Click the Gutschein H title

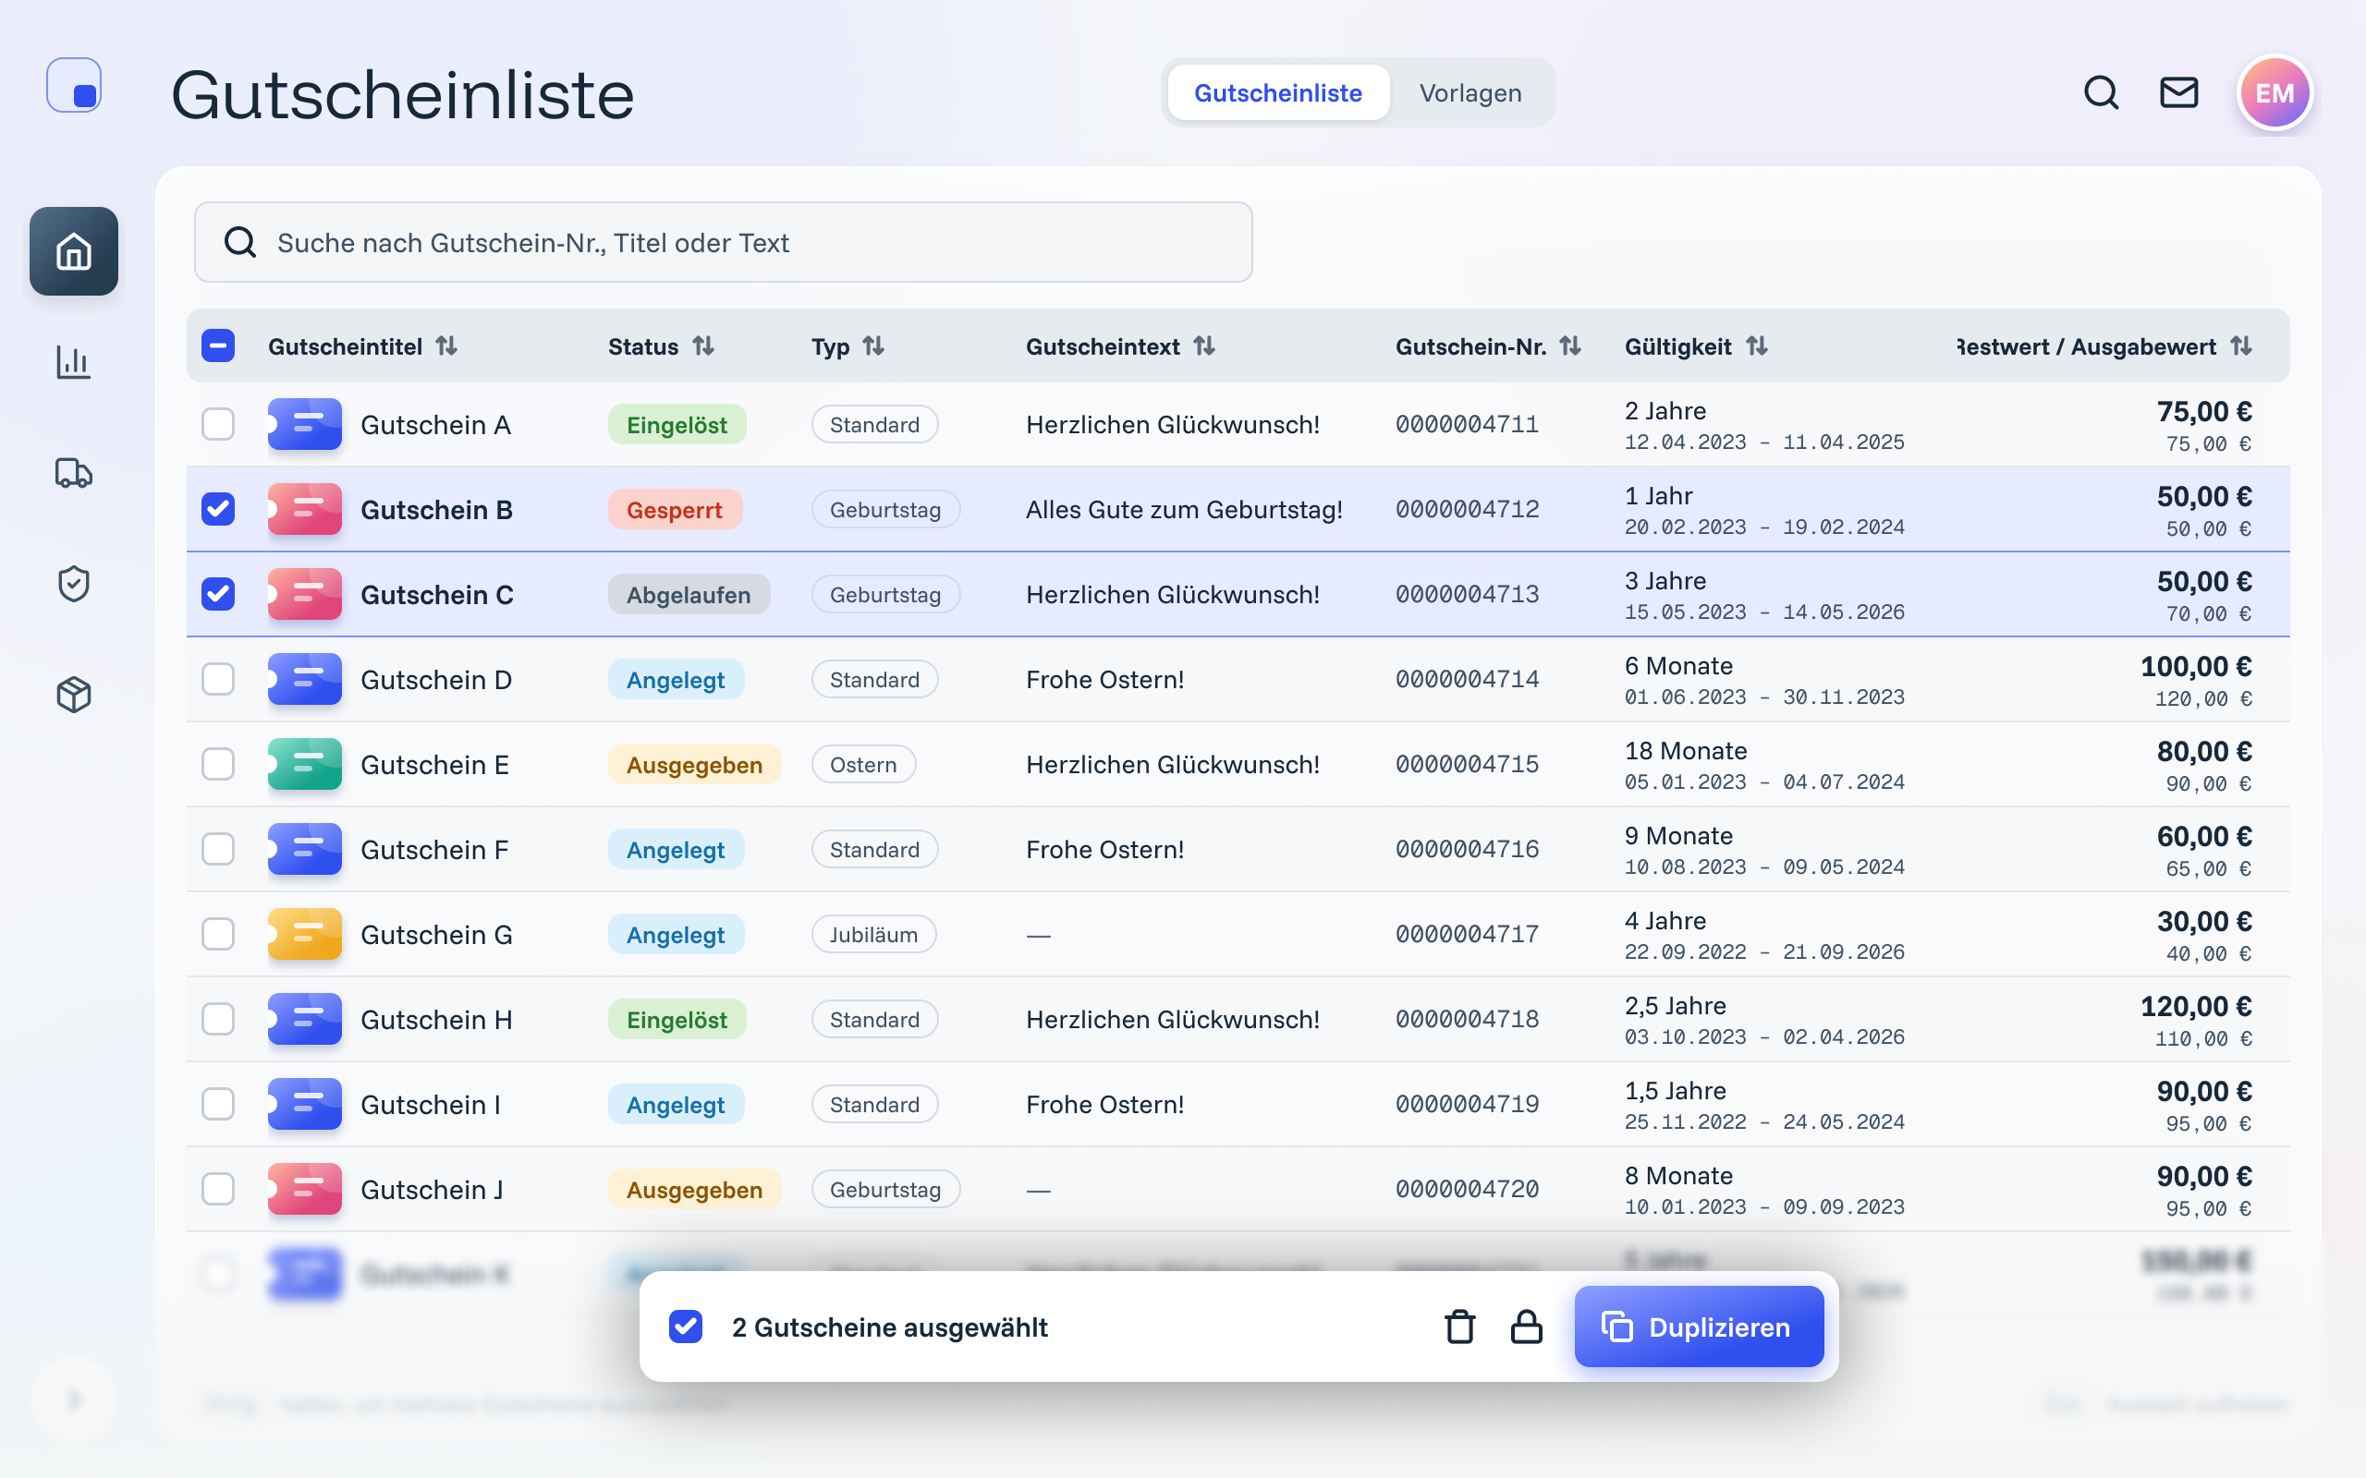pos(436,1020)
